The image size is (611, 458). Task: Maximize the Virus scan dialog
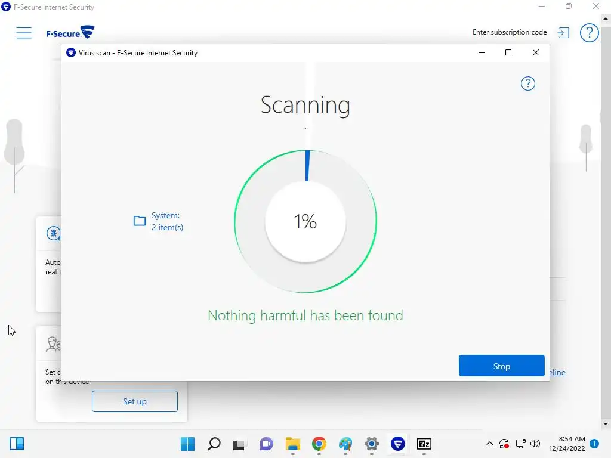(508, 52)
